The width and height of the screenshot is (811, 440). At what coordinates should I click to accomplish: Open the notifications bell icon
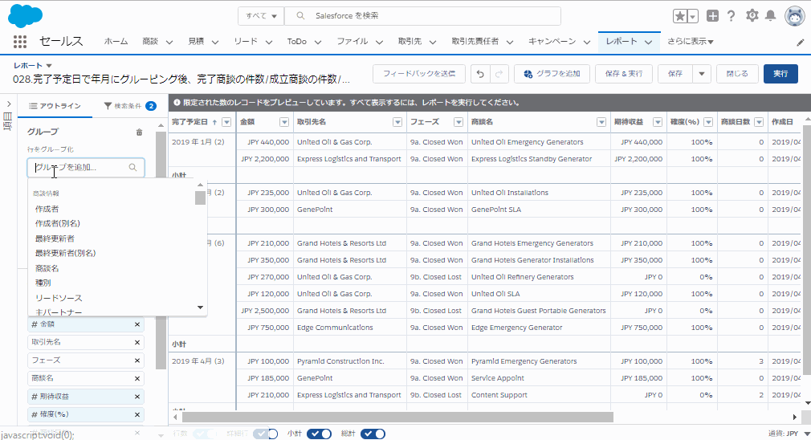770,15
